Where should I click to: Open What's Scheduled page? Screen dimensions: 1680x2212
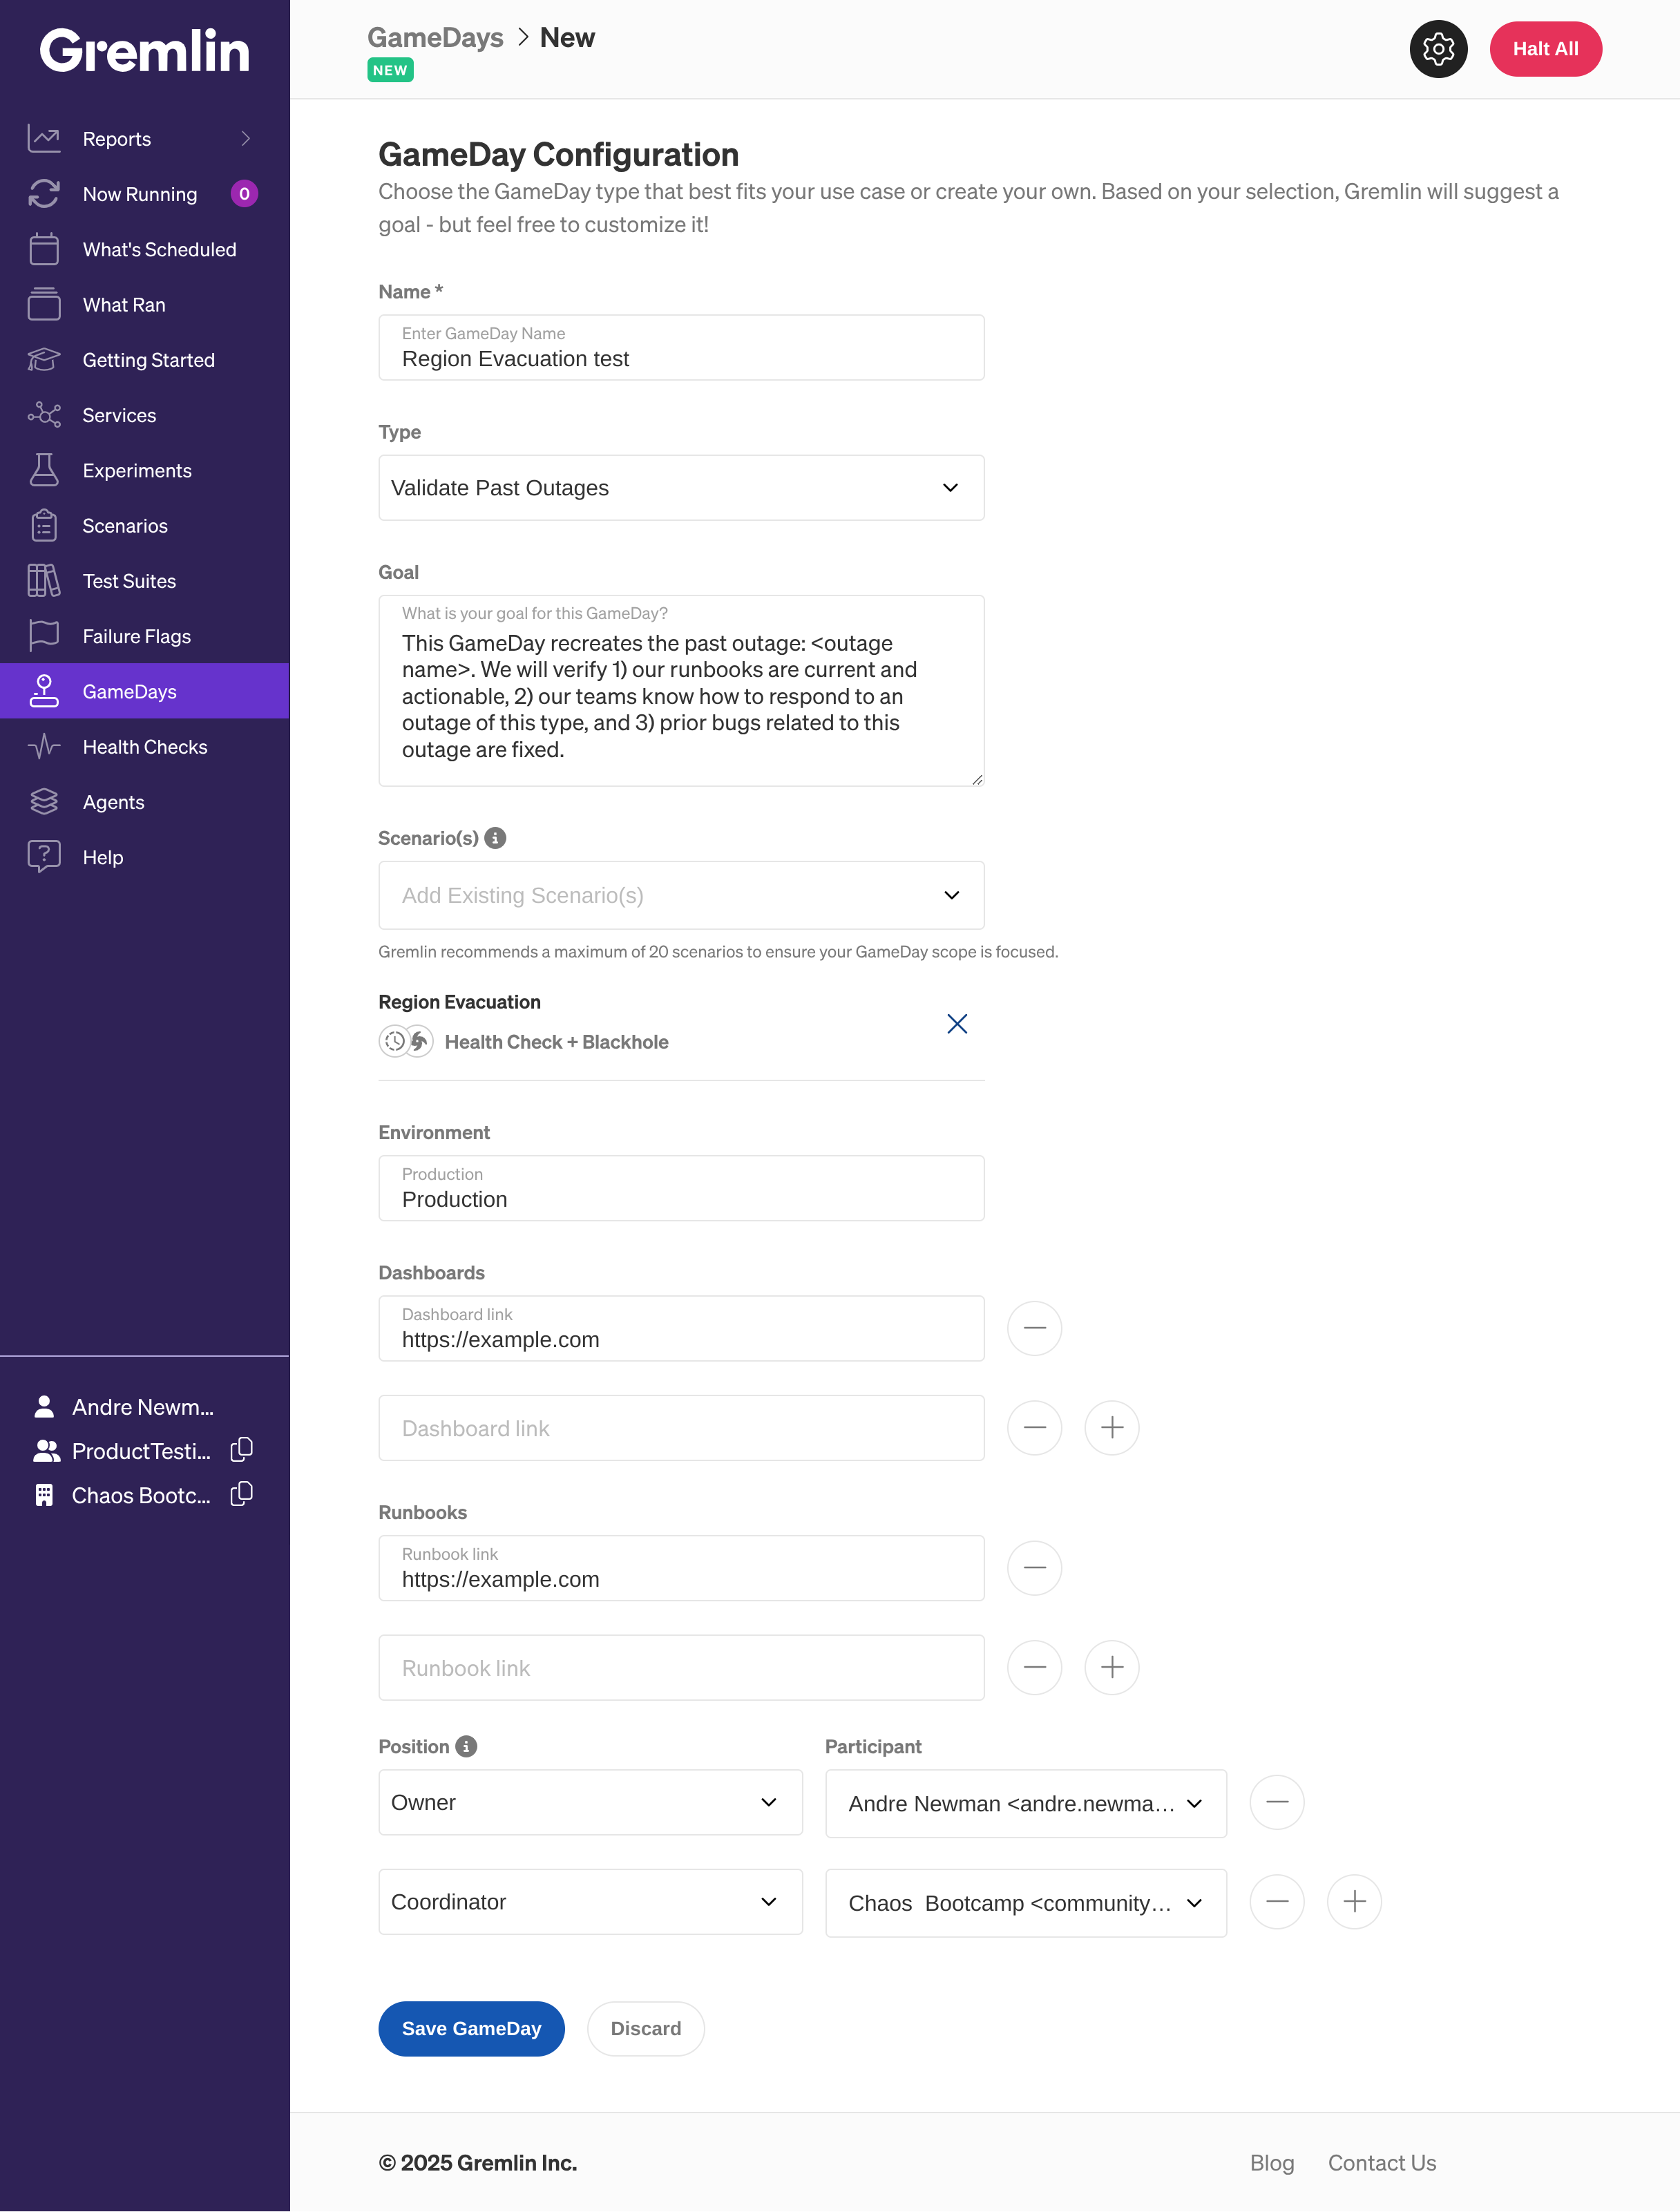(159, 249)
